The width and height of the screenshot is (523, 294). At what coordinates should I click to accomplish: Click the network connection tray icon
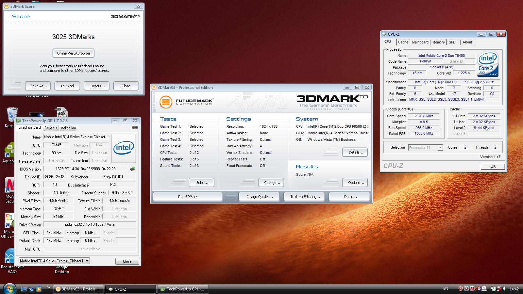tap(499, 288)
